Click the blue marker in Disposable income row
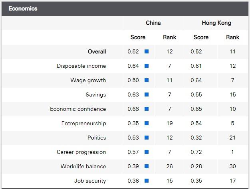Image resolution: width=250 pixels, height=189 pixels. (147, 66)
